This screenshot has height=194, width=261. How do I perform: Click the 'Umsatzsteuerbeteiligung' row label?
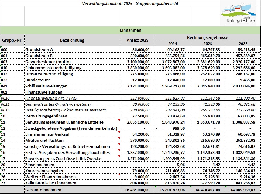[x=49, y=74]
